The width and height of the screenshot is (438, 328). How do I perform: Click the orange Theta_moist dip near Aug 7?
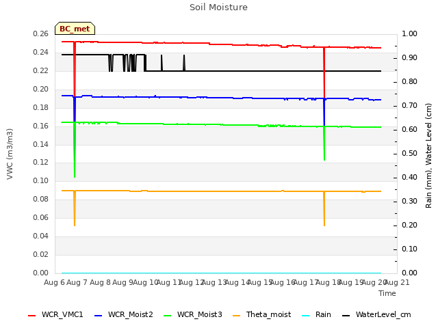pos(75,208)
